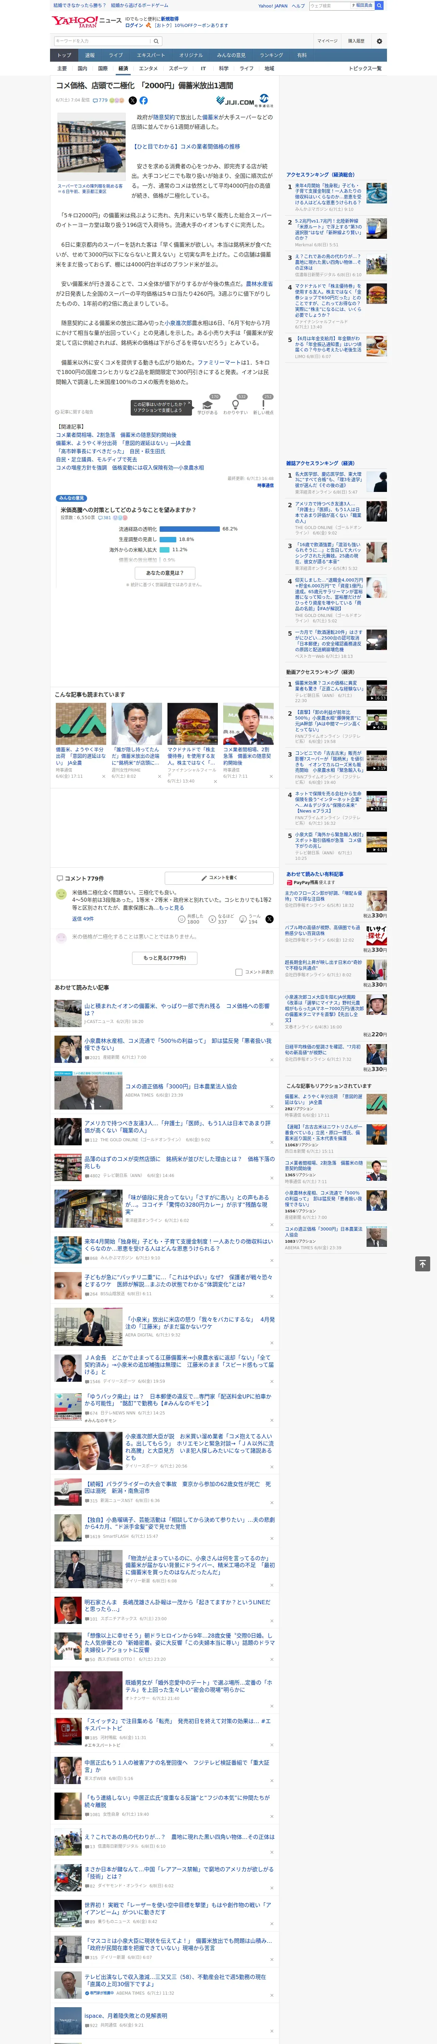Open the 農林水産省 link in article body
Viewport: 437px width, 2044px height.
tap(259, 283)
